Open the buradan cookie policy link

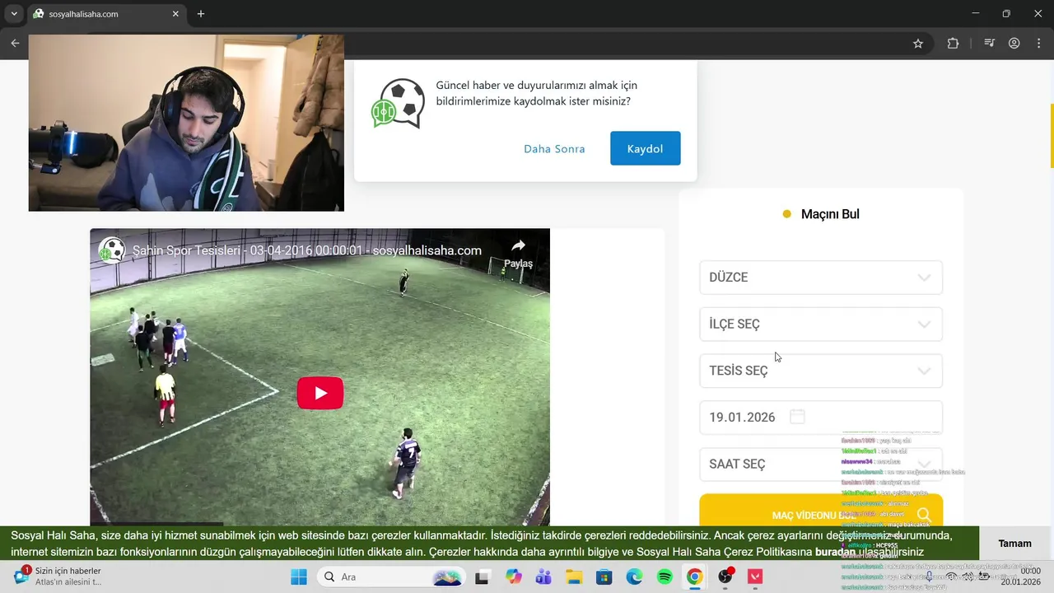pos(835,552)
